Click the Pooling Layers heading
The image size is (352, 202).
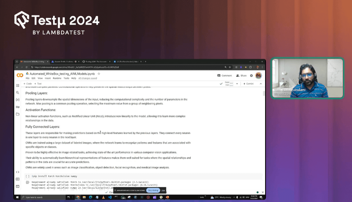tap(37, 93)
